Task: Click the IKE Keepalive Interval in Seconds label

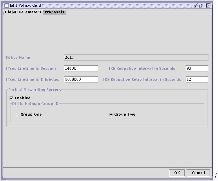Action: point(142,68)
